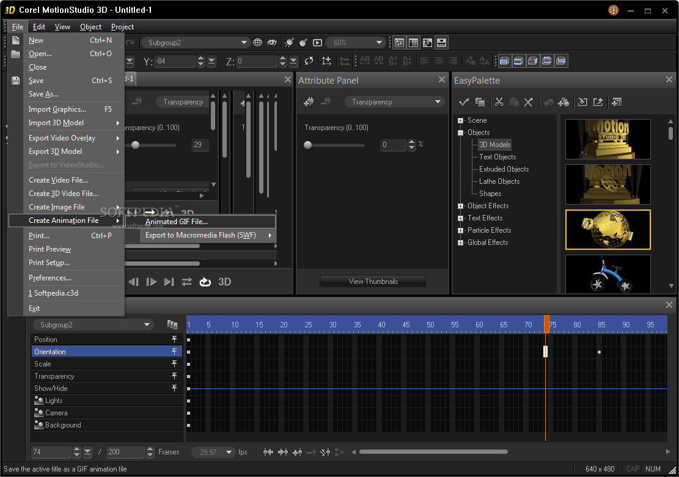Click the export arrow-out-of-tray icon in EasyPalette
The width and height of the screenshot is (679, 477).
pyautogui.click(x=598, y=102)
